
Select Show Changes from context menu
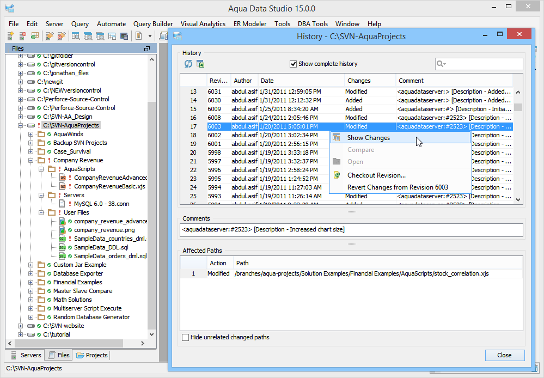tap(368, 138)
